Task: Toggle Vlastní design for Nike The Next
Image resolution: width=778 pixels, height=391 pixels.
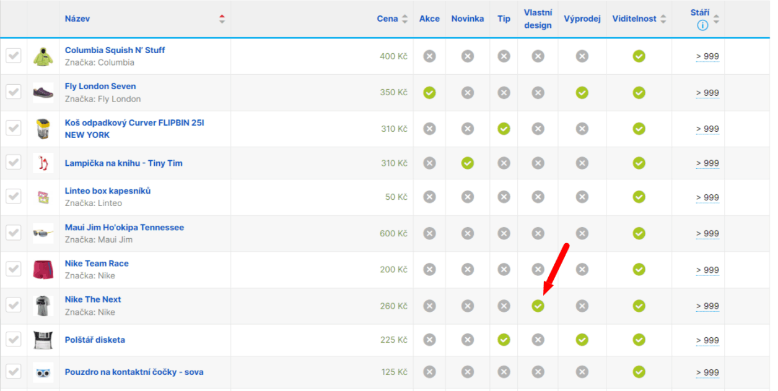Action: [x=538, y=306]
